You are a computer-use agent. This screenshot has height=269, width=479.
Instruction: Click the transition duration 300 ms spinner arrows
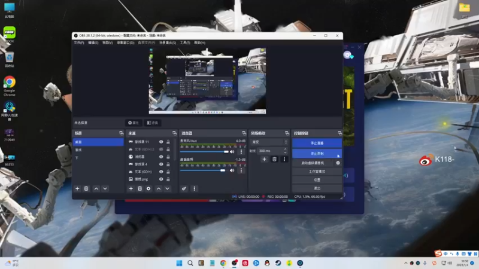[285, 151]
